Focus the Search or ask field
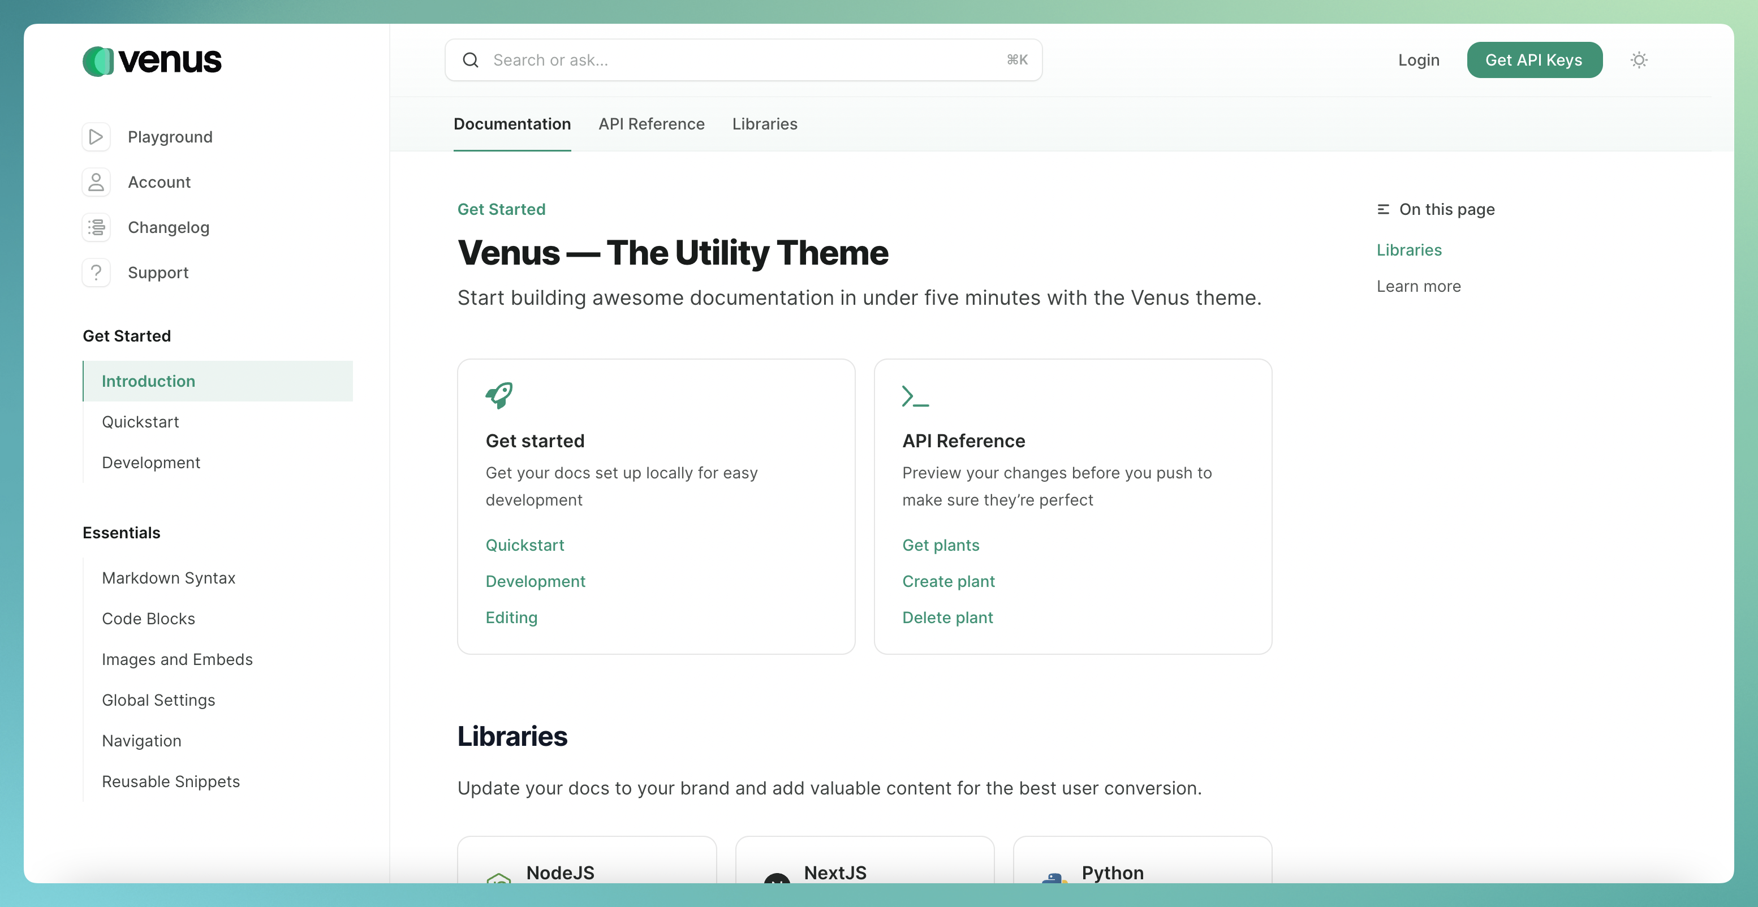Viewport: 1758px width, 907px height. (x=744, y=60)
